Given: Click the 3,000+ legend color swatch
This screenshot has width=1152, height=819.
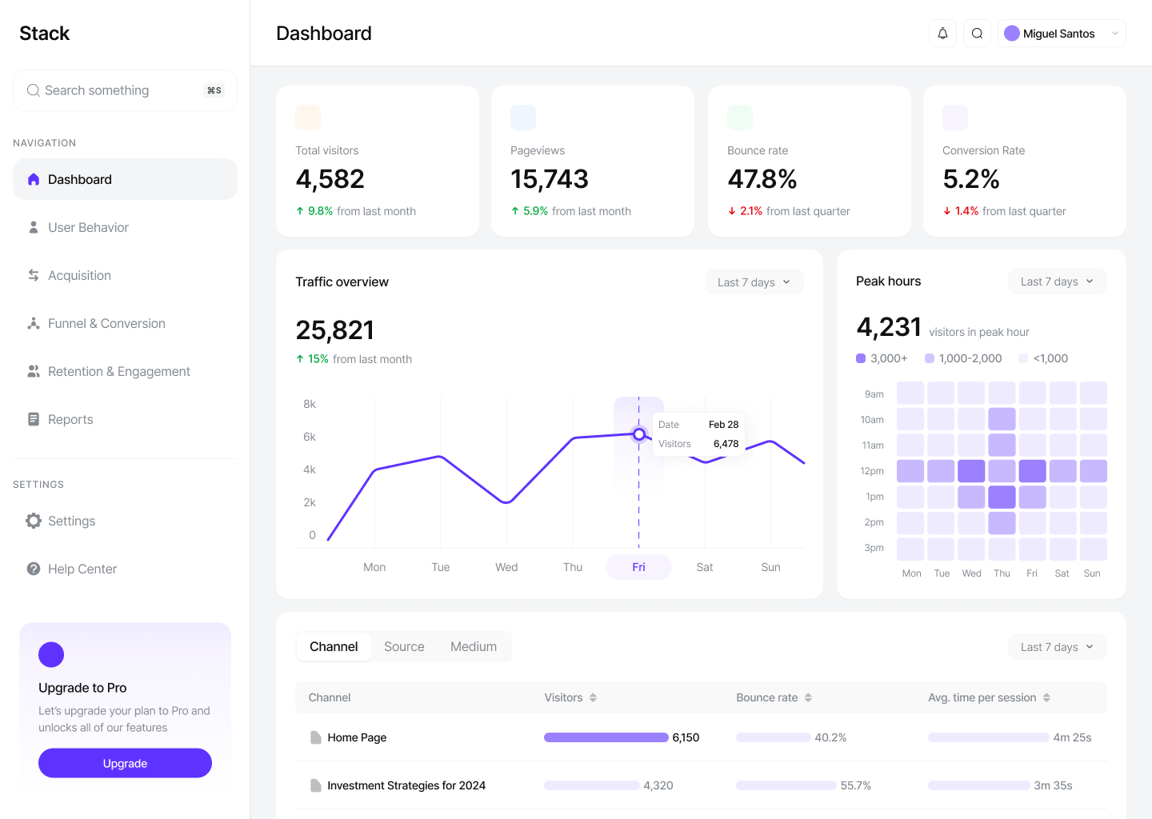Looking at the screenshot, I should point(861,358).
